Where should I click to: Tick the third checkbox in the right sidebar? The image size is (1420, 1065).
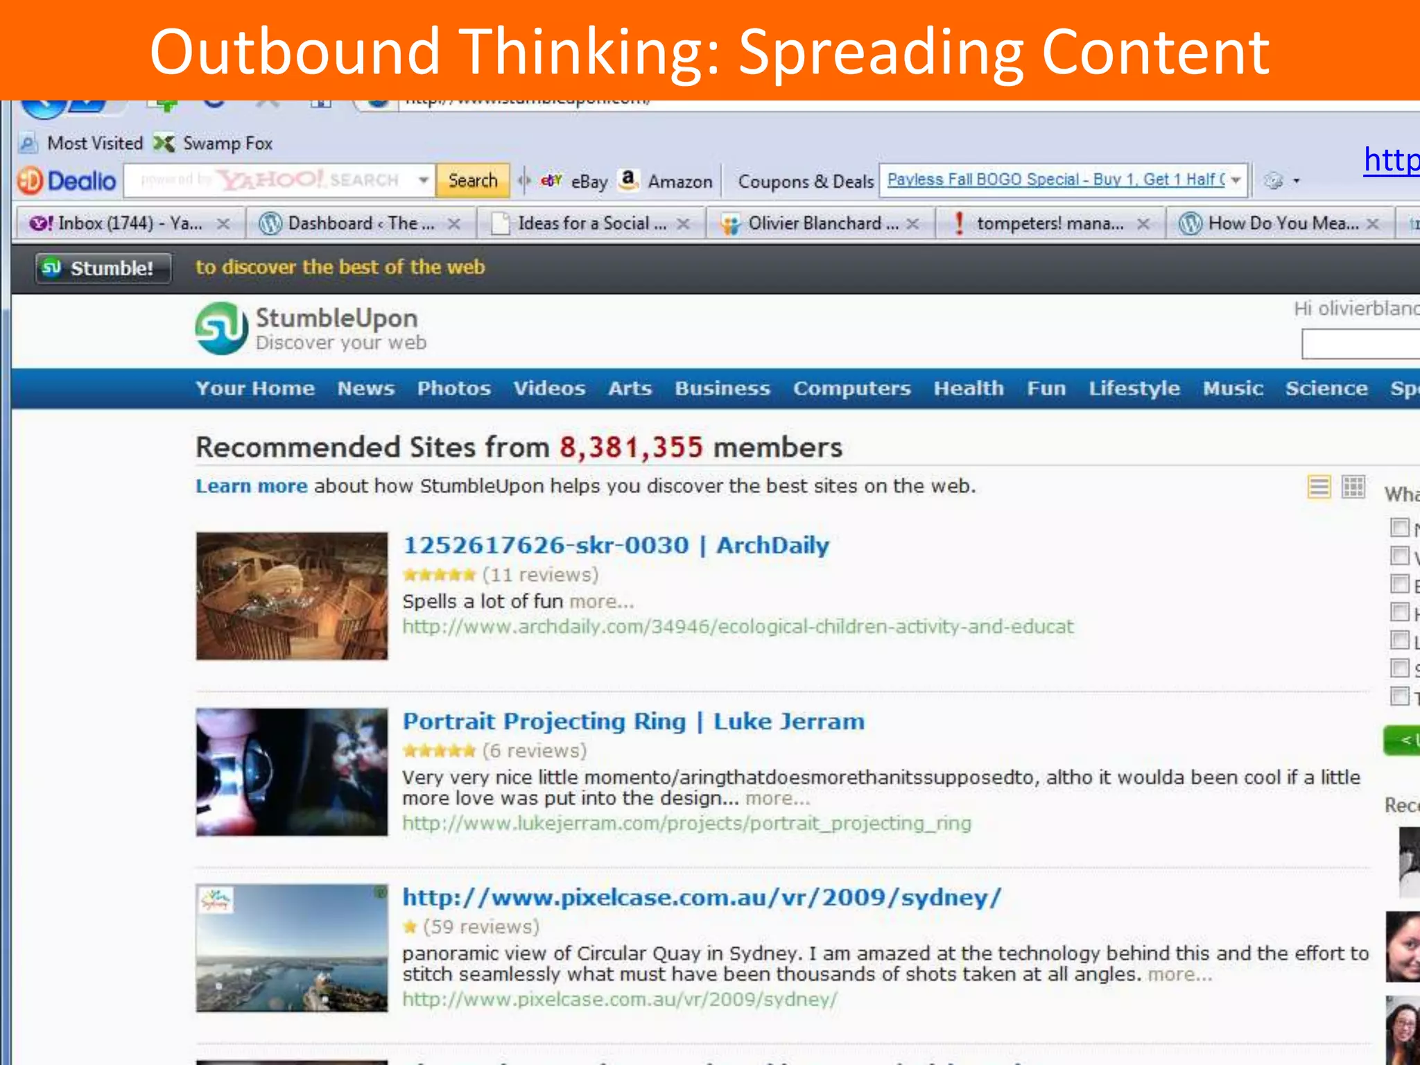[x=1400, y=584]
